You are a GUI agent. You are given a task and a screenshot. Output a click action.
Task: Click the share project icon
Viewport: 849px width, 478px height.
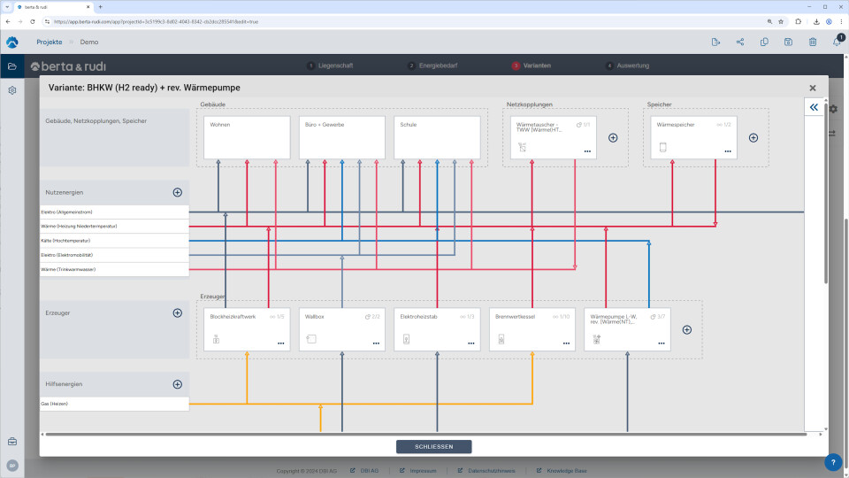[740, 42]
